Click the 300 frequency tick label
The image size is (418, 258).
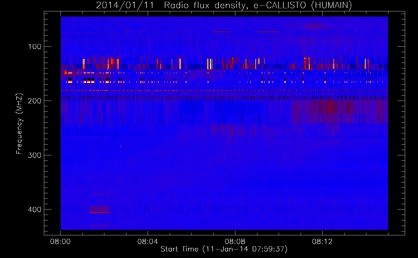35,155
